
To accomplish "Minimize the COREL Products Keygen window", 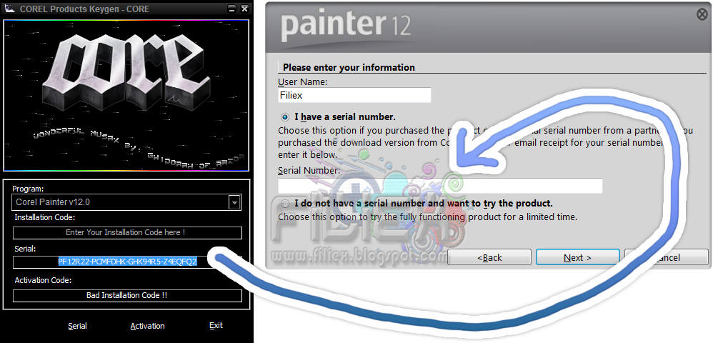I will click(231, 9).
